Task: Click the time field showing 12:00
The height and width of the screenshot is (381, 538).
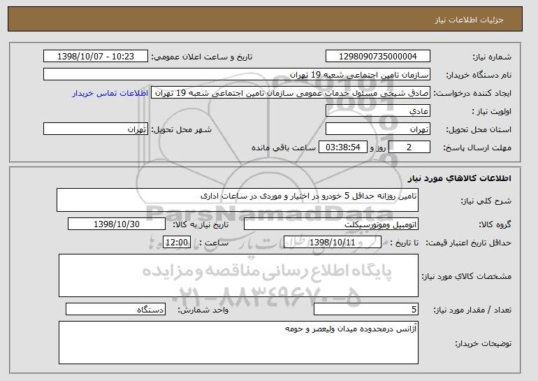Action: (177, 243)
